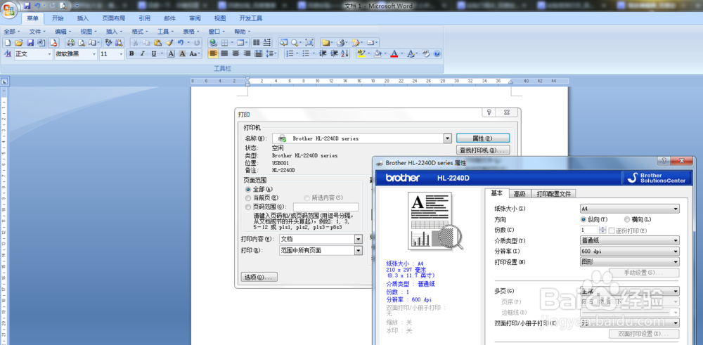This screenshot has width=703, height=345.
Task: Select the 当前页 radio button
Action: point(248,197)
